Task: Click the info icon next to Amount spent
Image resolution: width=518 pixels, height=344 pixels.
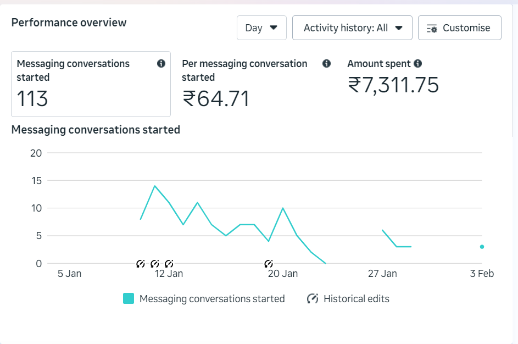Action: 418,64
